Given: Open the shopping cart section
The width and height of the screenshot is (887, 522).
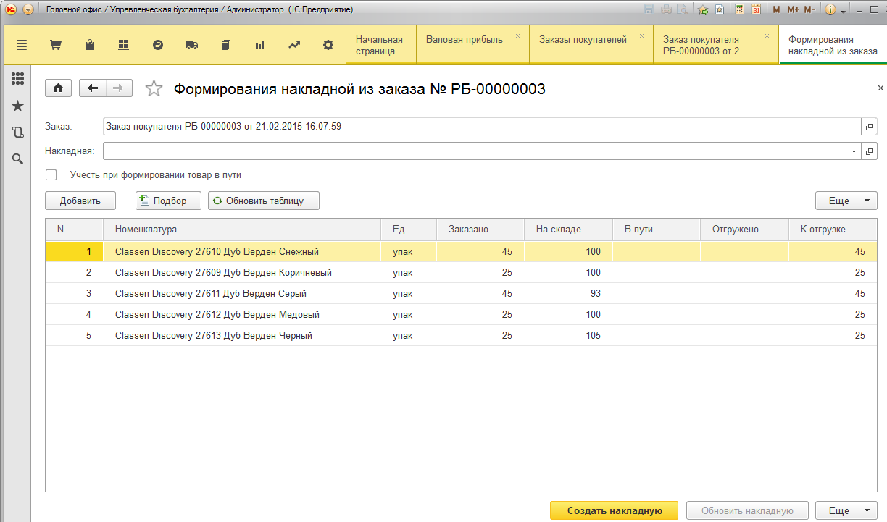Looking at the screenshot, I should (x=55, y=45).
